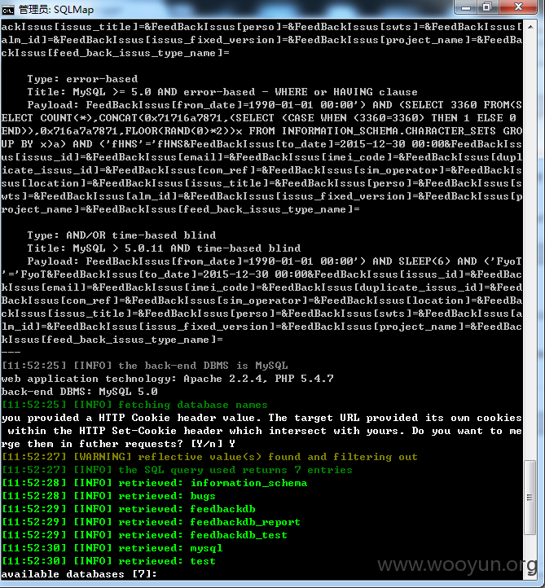The height and width of the screenshot is (588, 545).
Task: Click the 'AND SLEEP(6)' payload line
Action: point(275,261)
